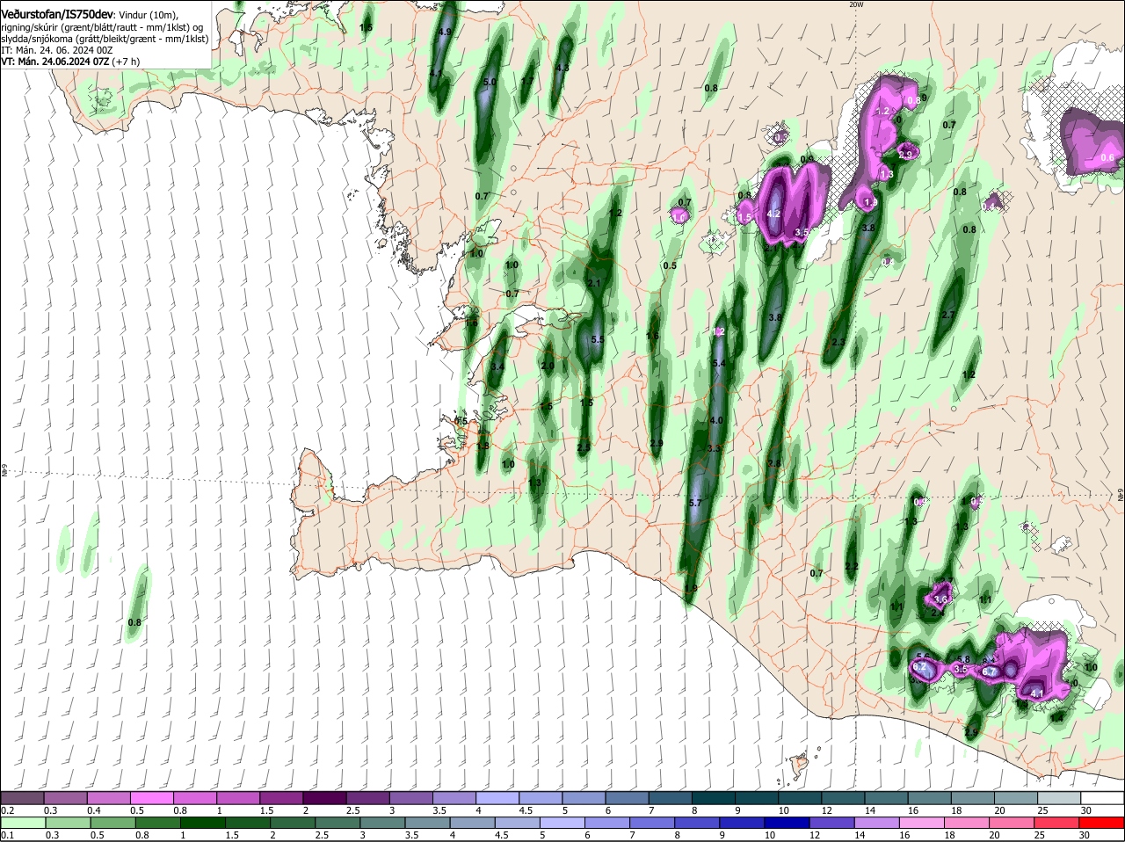Click the lavender rain-legend swatch labeled 5
The height and width of the screenshot is (842, 1125).
563,823
